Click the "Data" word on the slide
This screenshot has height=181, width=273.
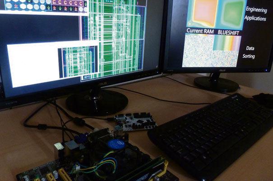tap(250, 48)
